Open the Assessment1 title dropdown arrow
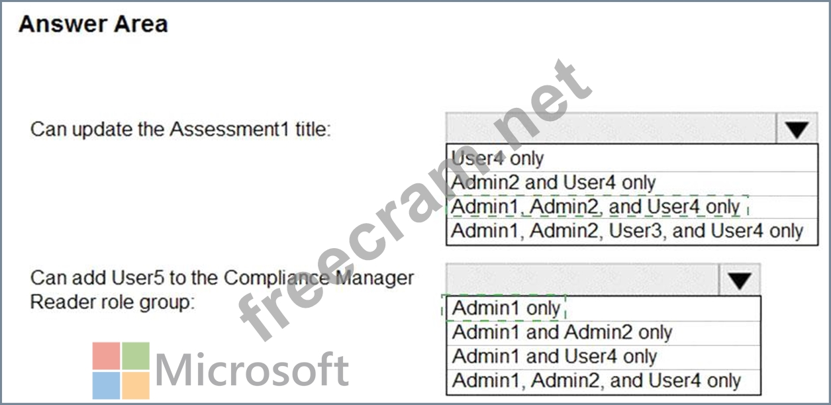Viewport: 831px width, 405px height. click(797, 129)
